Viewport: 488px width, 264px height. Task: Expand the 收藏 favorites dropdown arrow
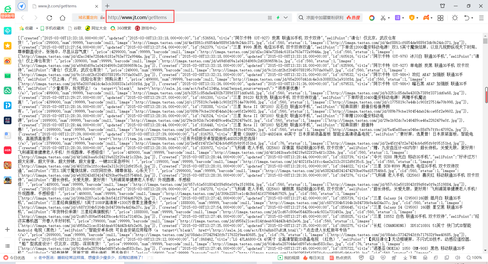click(x=37, y=28)
